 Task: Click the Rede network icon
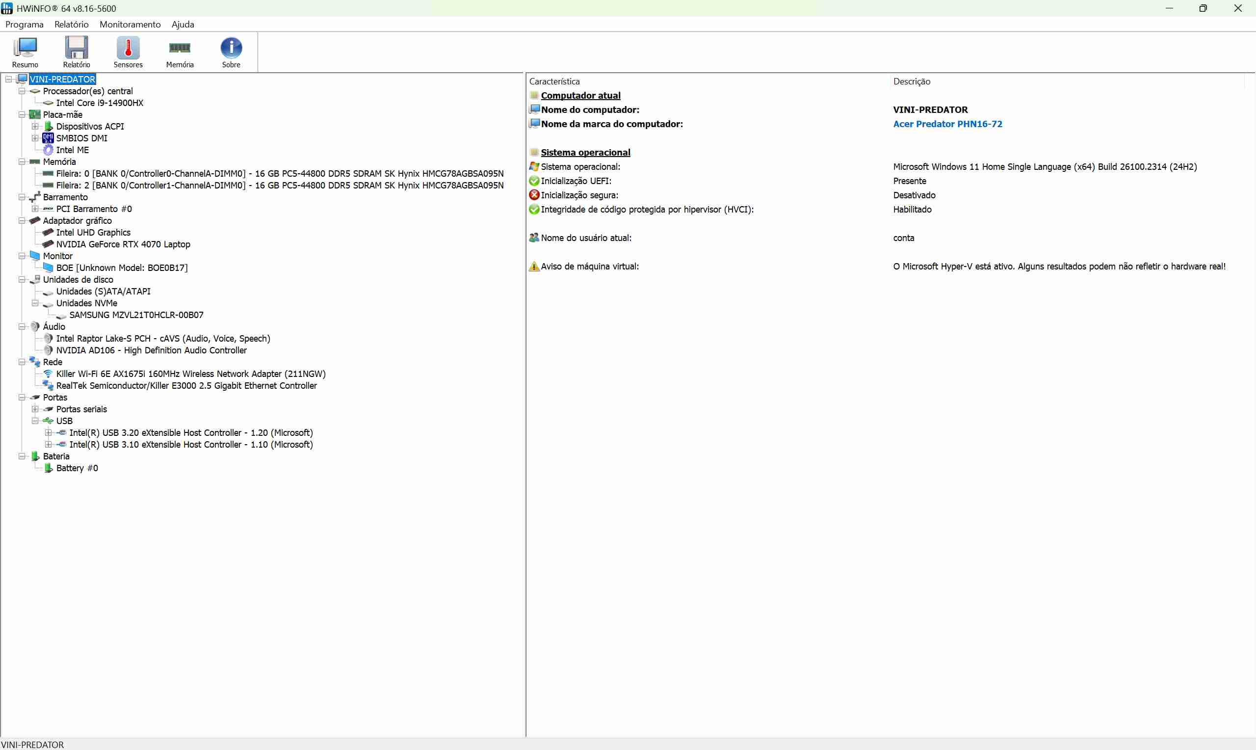tap(35, 362)
